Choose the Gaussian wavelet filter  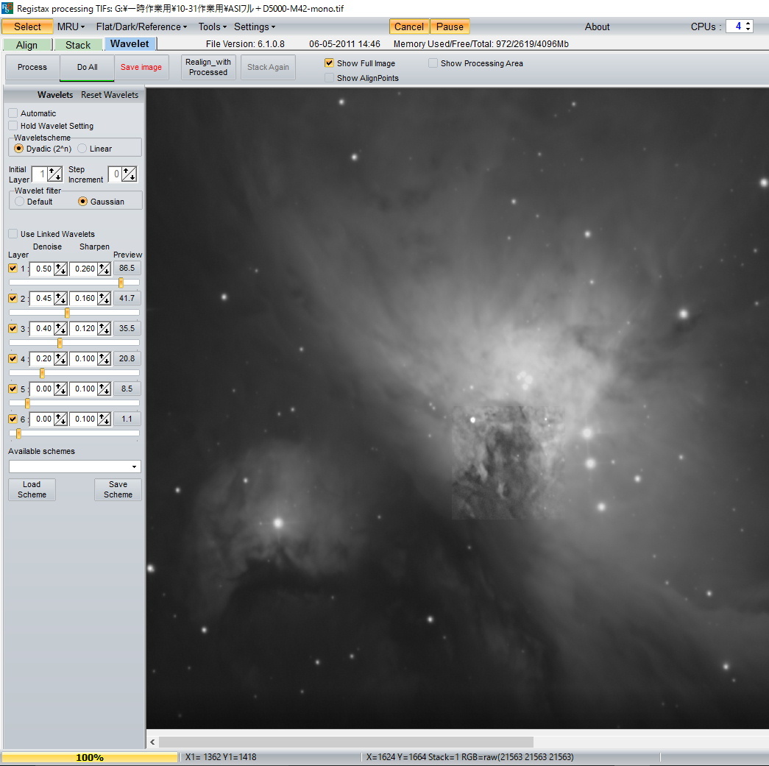click(x=83, y=202)
